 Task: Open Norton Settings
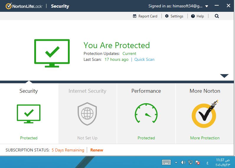coord(174,16)
